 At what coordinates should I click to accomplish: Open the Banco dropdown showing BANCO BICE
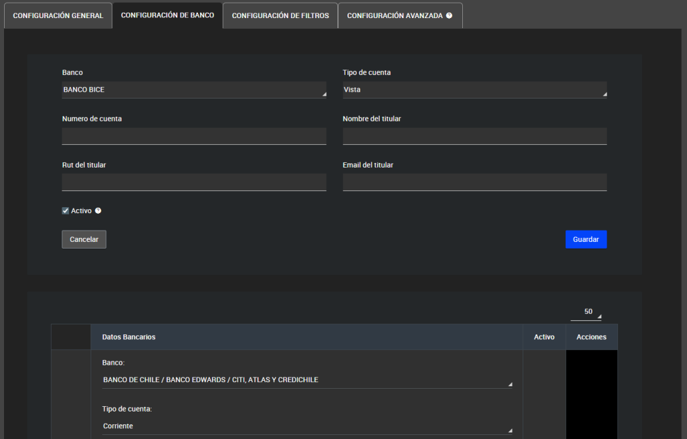pos(194,90)
